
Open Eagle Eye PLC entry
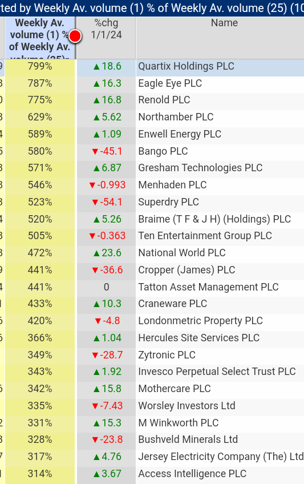170,83
